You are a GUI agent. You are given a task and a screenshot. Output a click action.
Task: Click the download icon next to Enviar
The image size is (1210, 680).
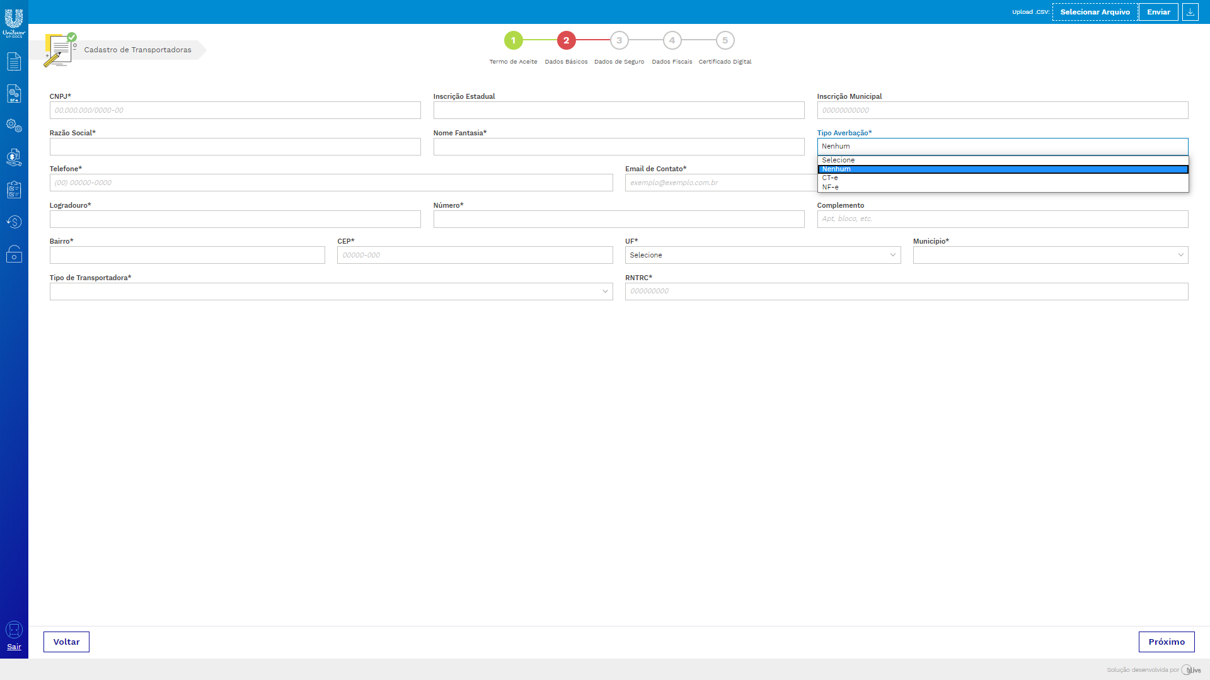[x=1190, y=12]
